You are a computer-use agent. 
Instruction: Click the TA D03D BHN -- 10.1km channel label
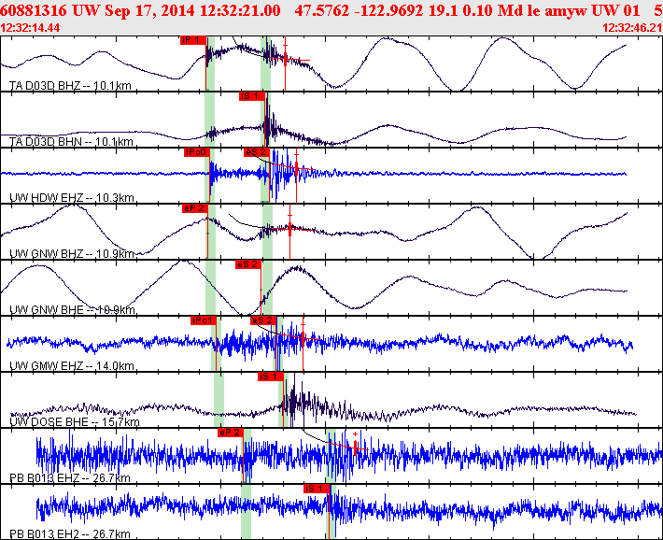click(71, 142)
